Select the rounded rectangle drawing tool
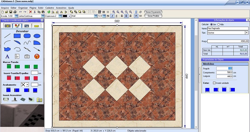 click(27, 36)
